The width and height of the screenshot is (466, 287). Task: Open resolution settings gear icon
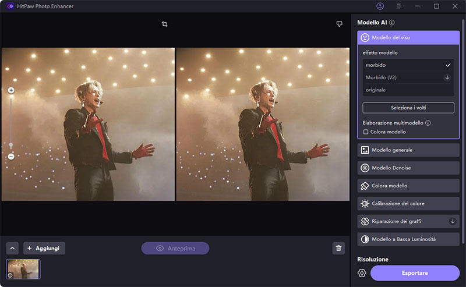tap(362, 273)
